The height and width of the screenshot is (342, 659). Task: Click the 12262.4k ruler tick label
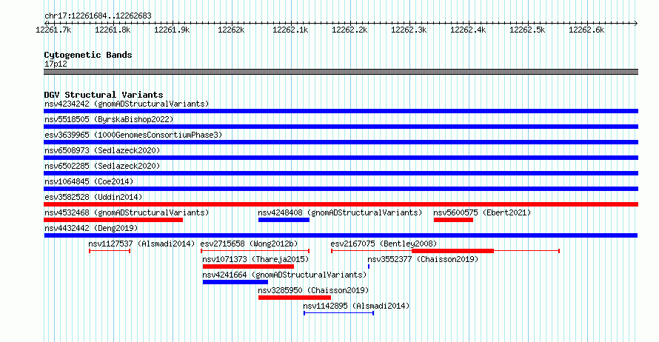[x=468, y=30]
